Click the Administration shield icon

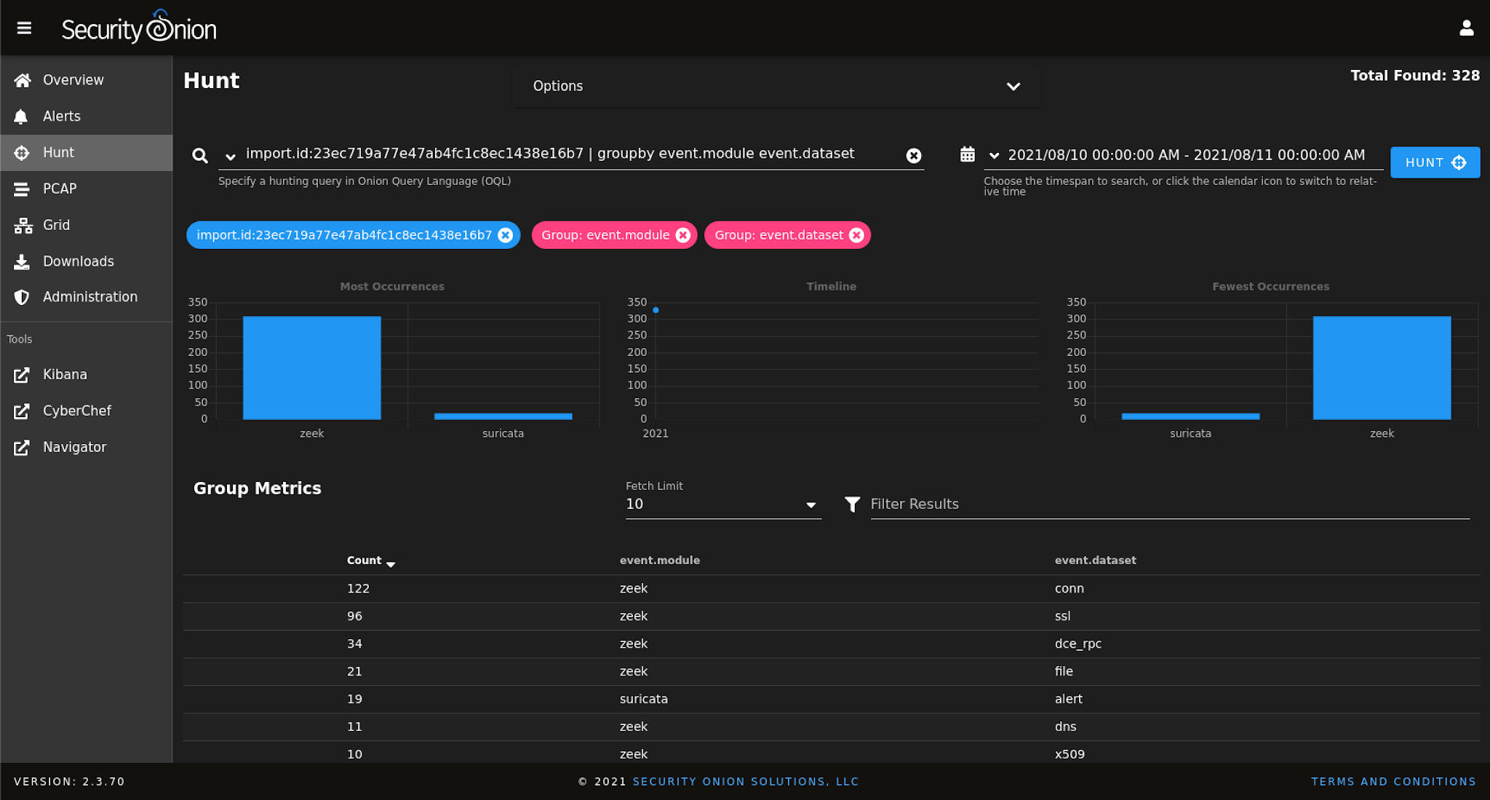(x=22, y=297)
